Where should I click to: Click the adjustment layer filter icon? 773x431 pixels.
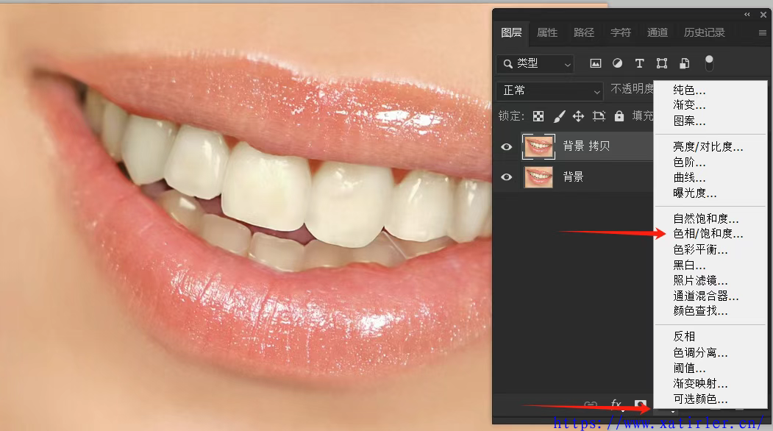tap(618, 64)
